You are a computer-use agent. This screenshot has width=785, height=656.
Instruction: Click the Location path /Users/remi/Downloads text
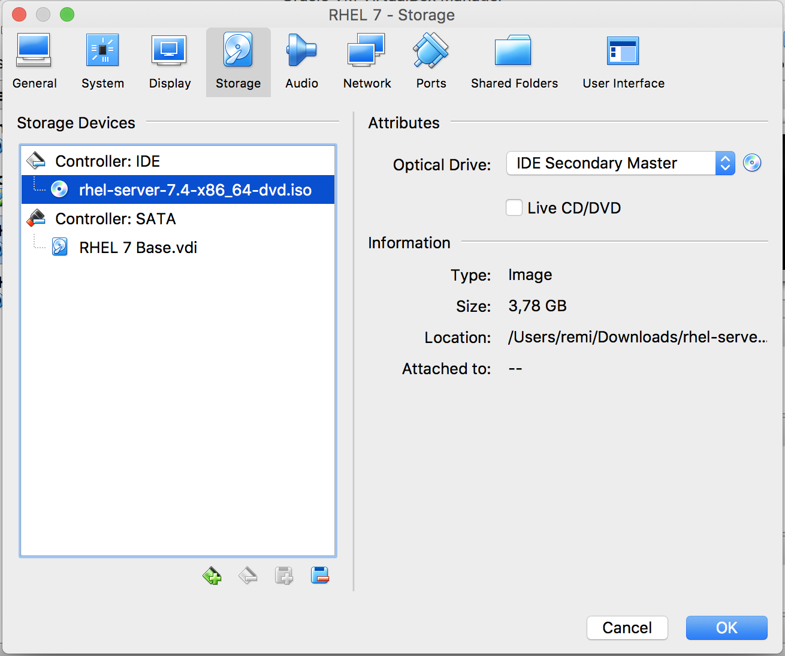[638, 337]
